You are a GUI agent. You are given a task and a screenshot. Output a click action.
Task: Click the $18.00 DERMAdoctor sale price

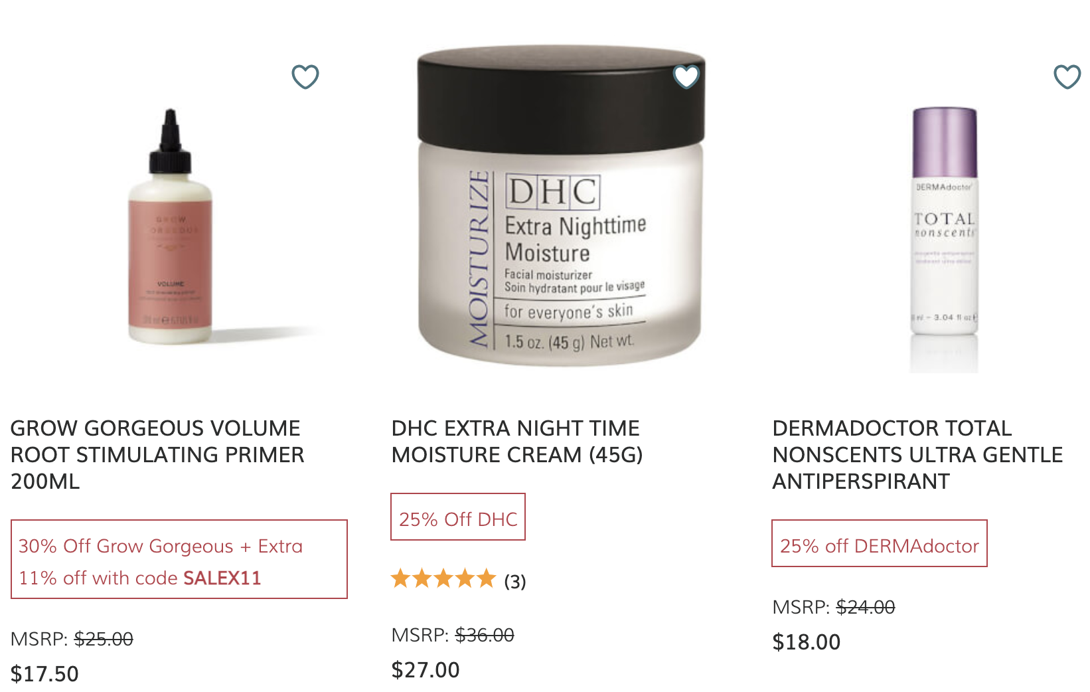pyautogui.click(x=807, y=642)
